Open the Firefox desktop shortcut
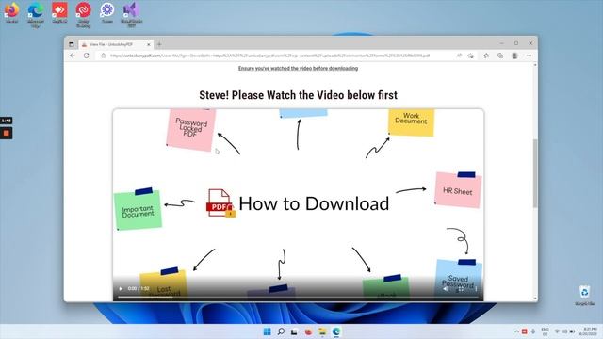603x339 pixels. (12, 12)
